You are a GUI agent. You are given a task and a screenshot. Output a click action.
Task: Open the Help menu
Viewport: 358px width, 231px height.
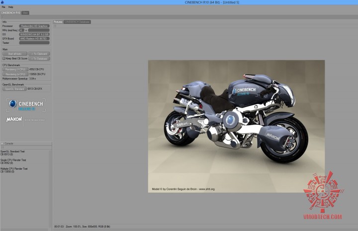pyautogui.click(x=11, y=7)
